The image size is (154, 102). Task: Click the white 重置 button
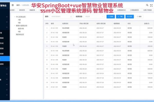139,17
